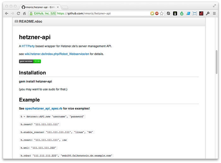Click the Hetzner::API.new code line
221x163 pixels.
coord(52,116)
